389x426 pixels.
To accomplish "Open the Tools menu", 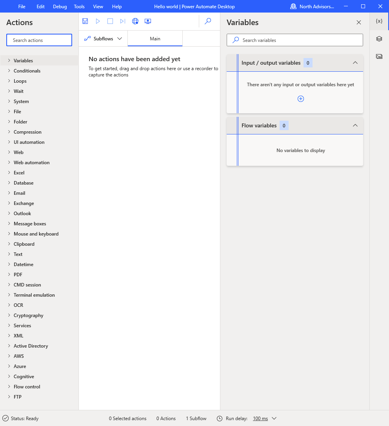I will coord(79,7).
